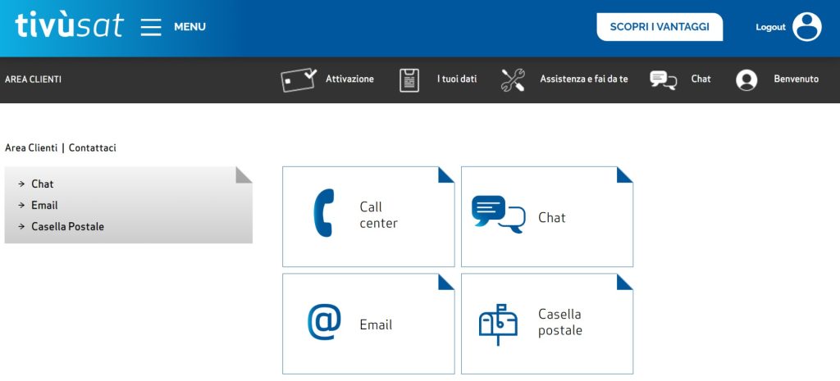Viewport: 840px width, 381px height.
Task: Select Email in the left sidebar
Action: (x=44, y=206)
